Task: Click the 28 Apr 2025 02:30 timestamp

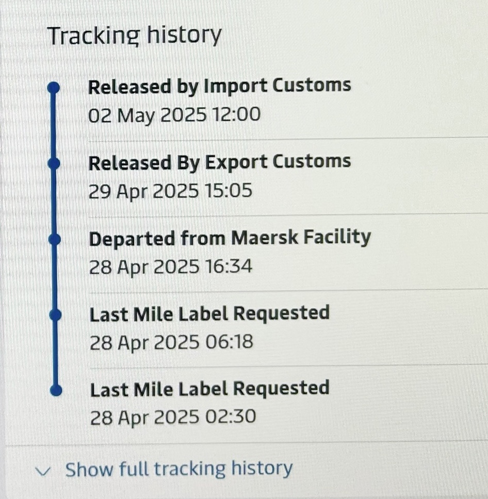Action: pos(173,417)
